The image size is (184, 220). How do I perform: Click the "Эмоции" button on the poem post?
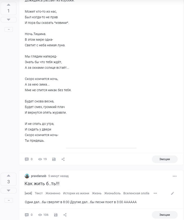[x=165, y=159]
